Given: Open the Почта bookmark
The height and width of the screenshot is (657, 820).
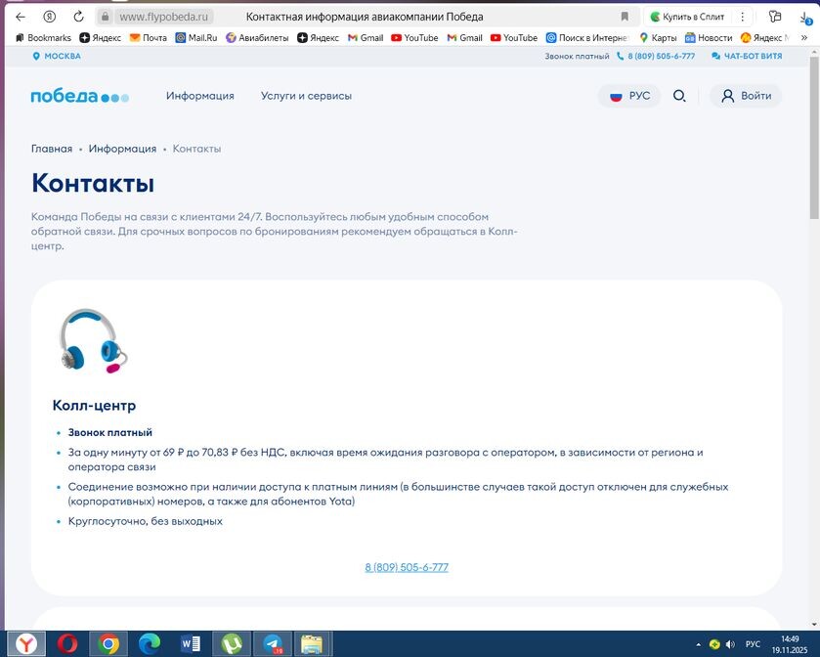Looking at the screenshot, I should (149, 38).
